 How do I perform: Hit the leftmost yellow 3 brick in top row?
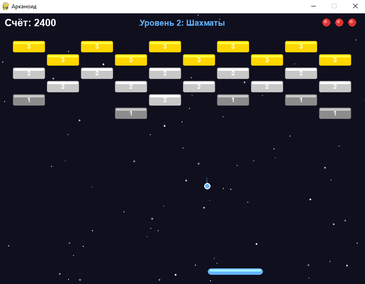tap(29, 46)
